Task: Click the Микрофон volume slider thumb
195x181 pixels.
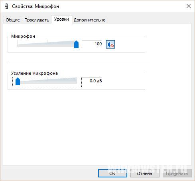Action: click(76, 44)
